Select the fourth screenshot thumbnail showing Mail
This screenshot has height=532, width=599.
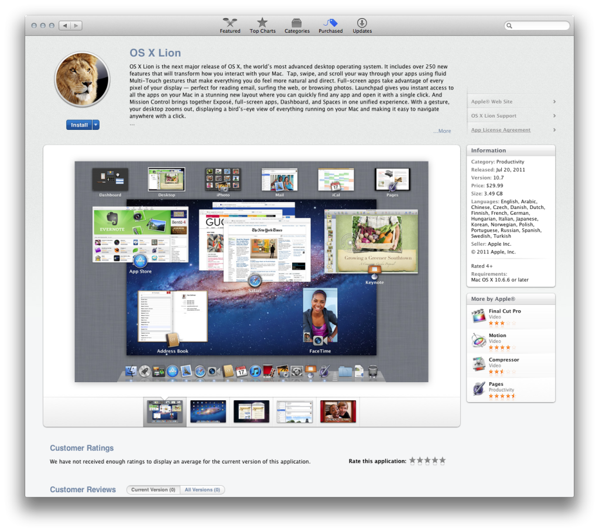coord(295,411)
